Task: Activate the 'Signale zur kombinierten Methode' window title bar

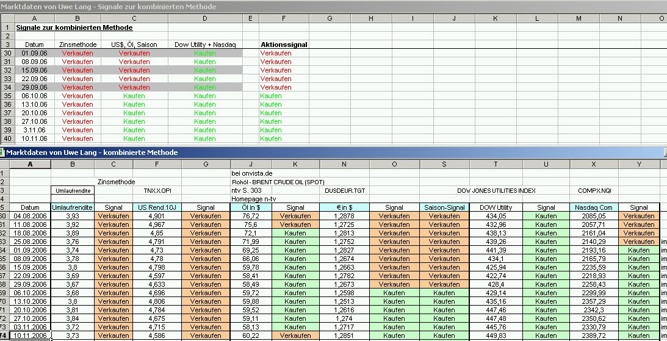Action: (x=333, y=6)
